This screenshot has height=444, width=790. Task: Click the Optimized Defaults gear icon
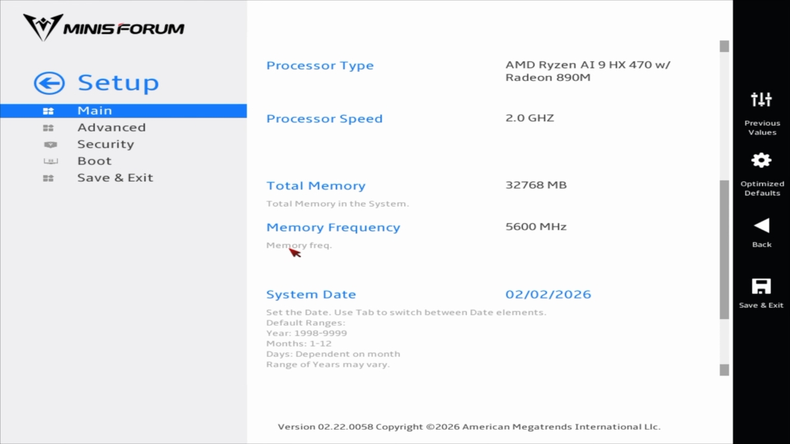[761, 160]
